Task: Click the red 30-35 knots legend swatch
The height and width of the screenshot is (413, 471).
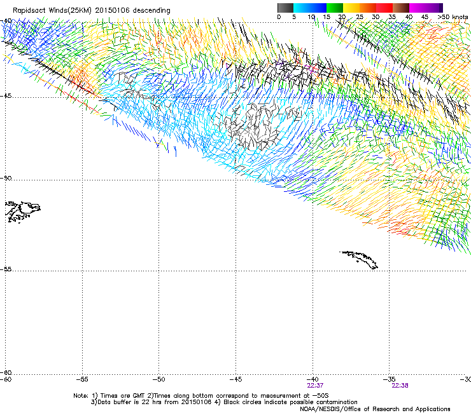Action: [x=384, y=8]
